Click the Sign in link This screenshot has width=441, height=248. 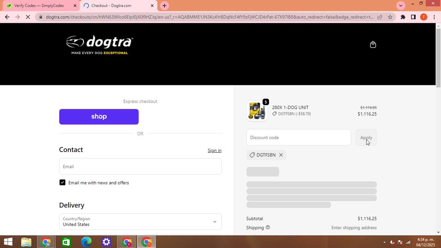tap(215, 150)
